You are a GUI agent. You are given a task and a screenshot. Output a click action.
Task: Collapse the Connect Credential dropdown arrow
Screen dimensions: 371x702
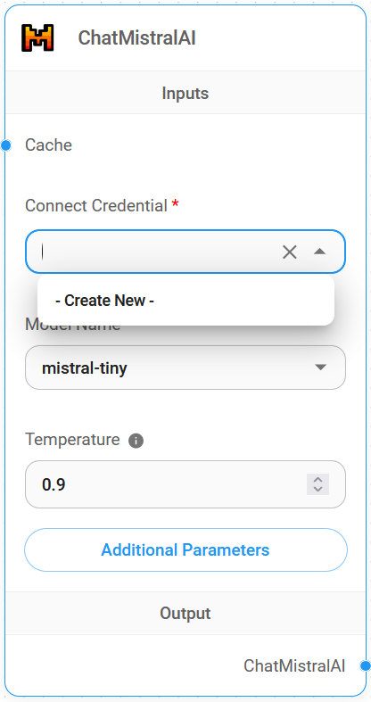click(319, 252)
